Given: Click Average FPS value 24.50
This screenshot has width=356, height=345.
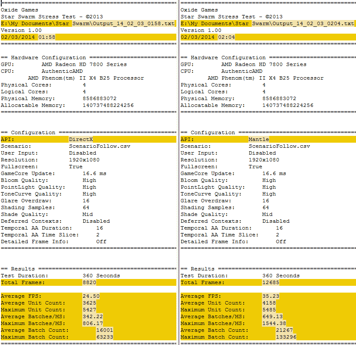Looking at the screenshot, I should pyautogui.click(x=91, y=296).
